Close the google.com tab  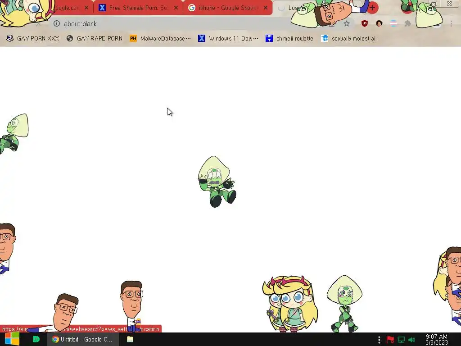(86, 8)
